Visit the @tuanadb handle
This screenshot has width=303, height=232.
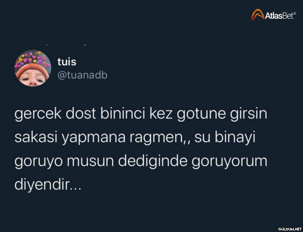[82, 75]
